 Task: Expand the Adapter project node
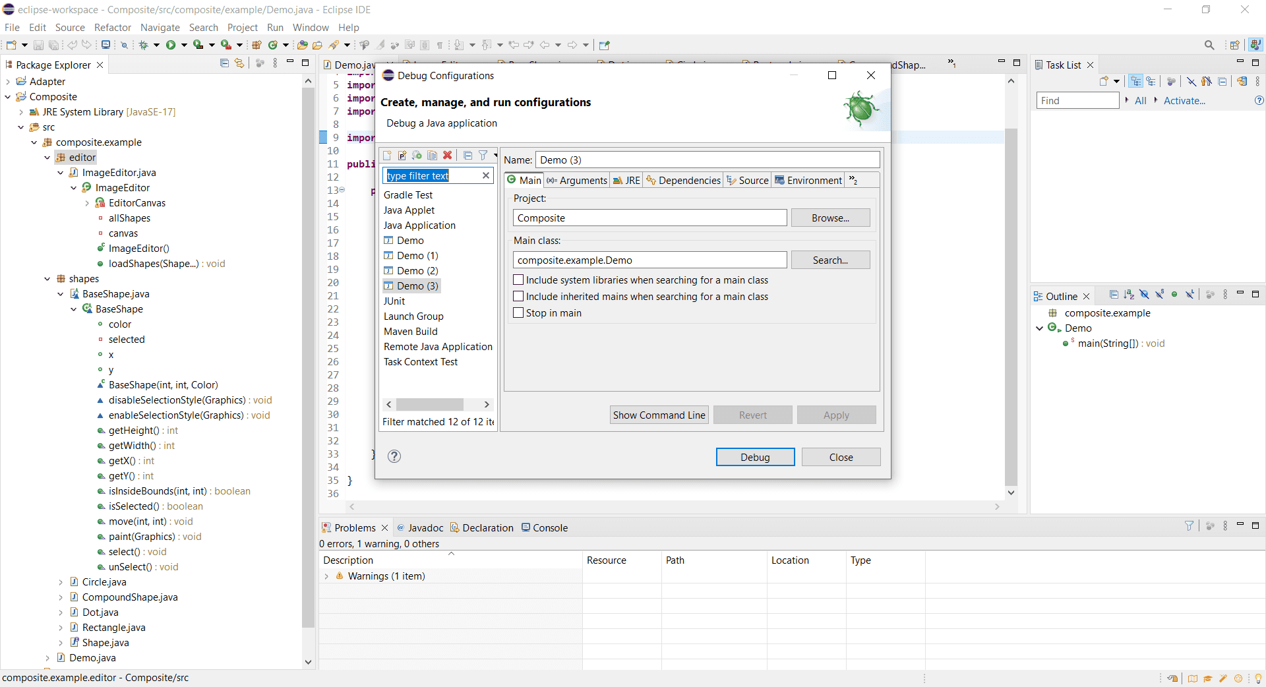(8, 82)
